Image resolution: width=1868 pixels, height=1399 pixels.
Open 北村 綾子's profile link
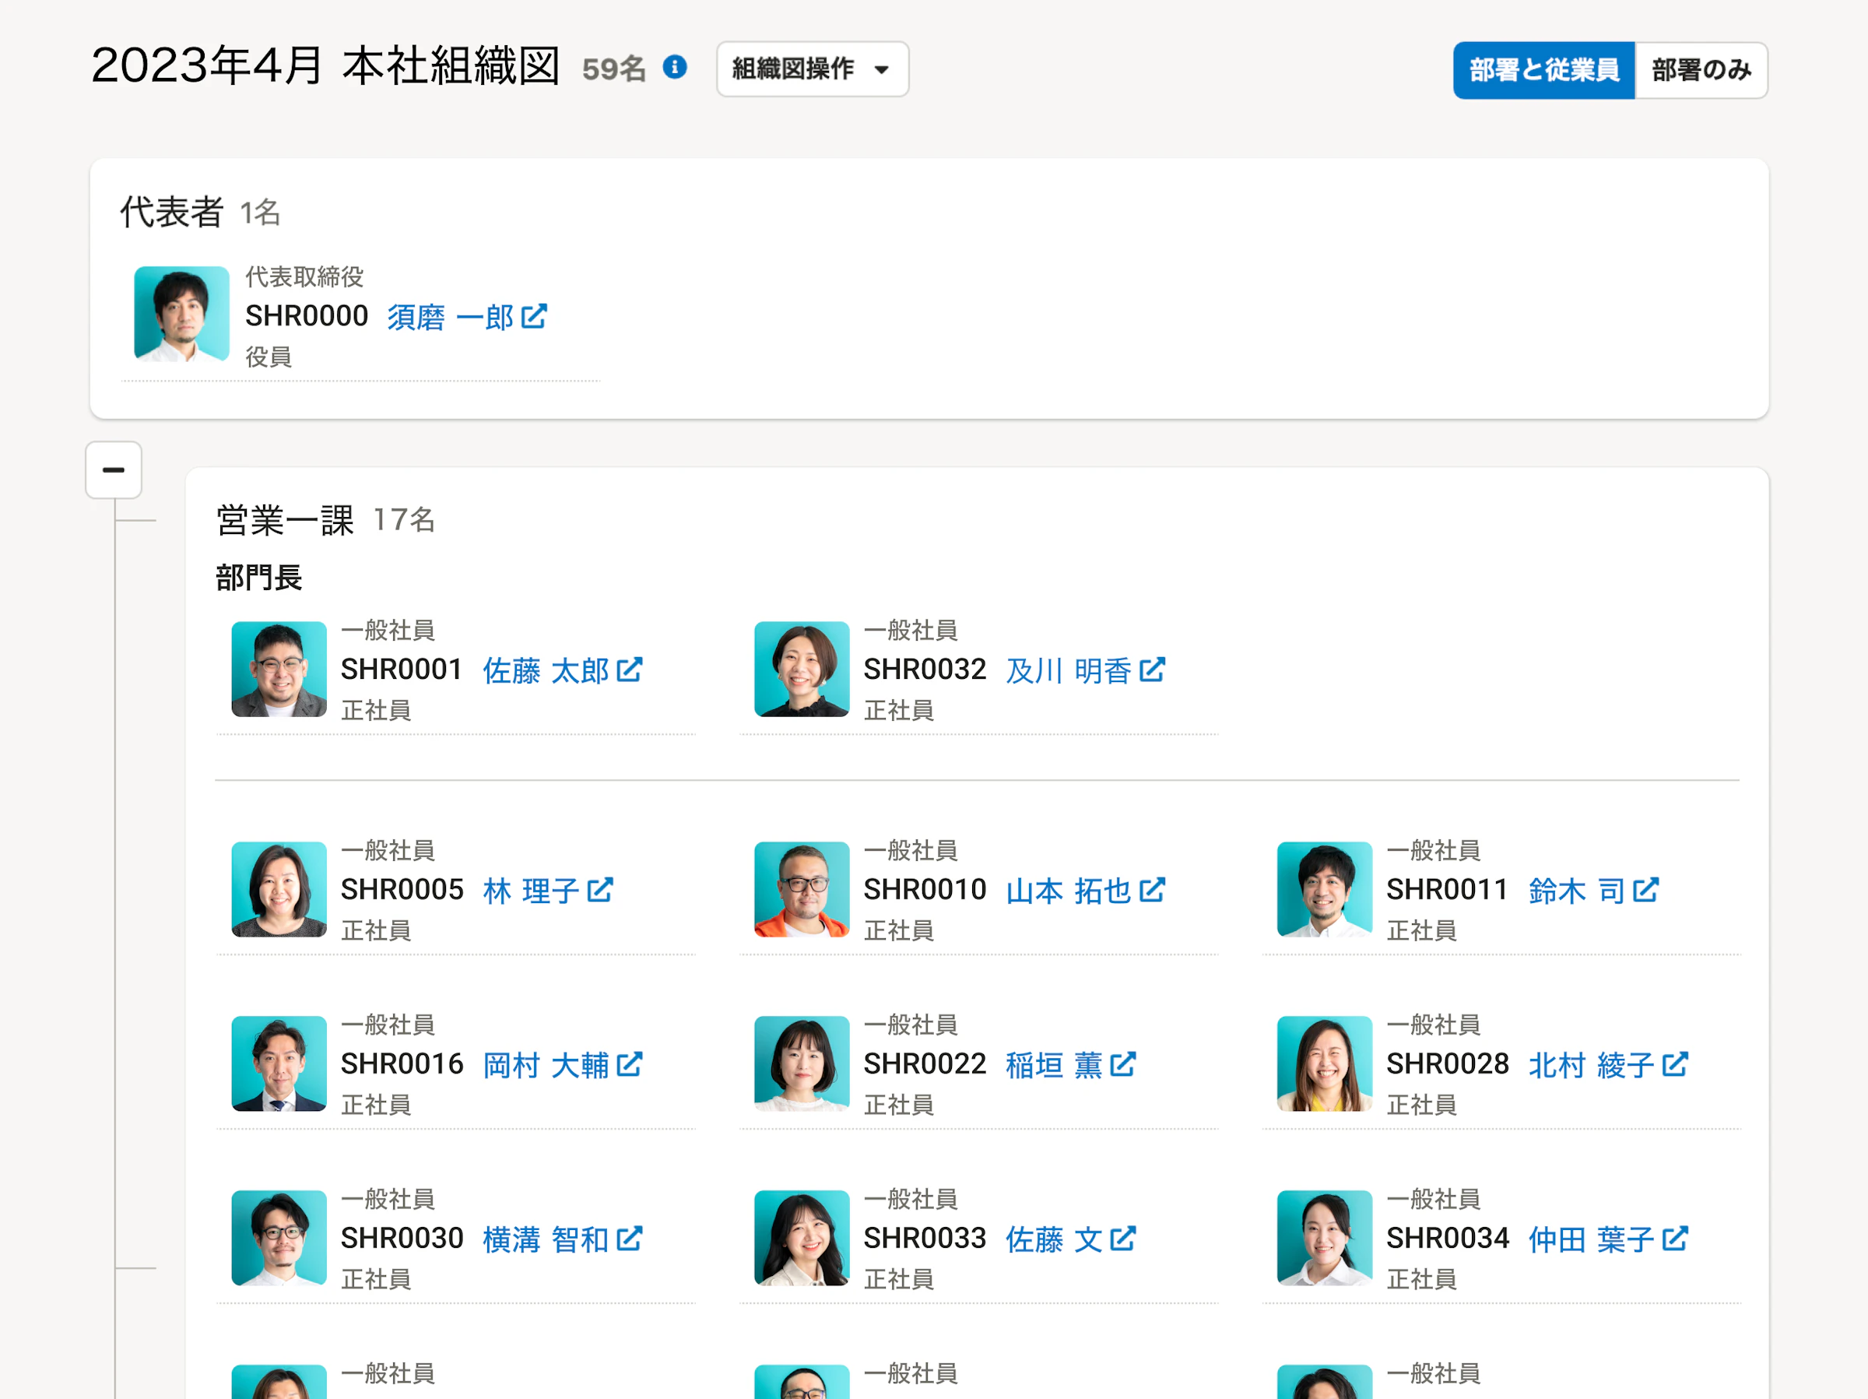(x=1591, y=1064)
